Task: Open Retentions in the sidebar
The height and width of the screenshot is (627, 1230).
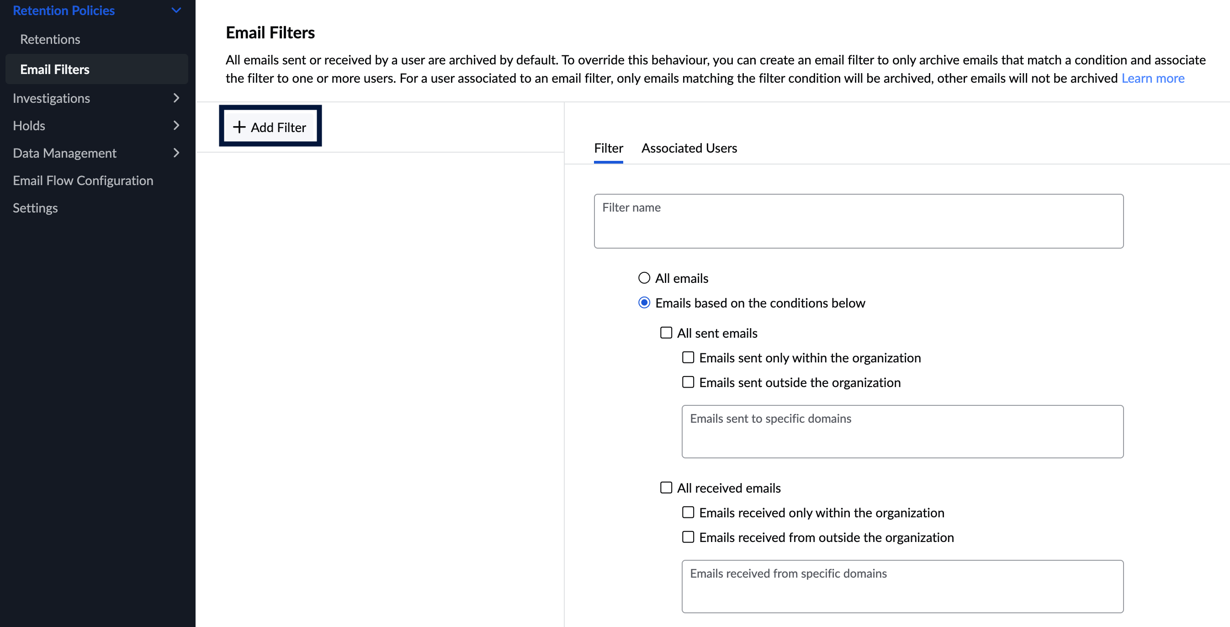Action: click(50, 40)
